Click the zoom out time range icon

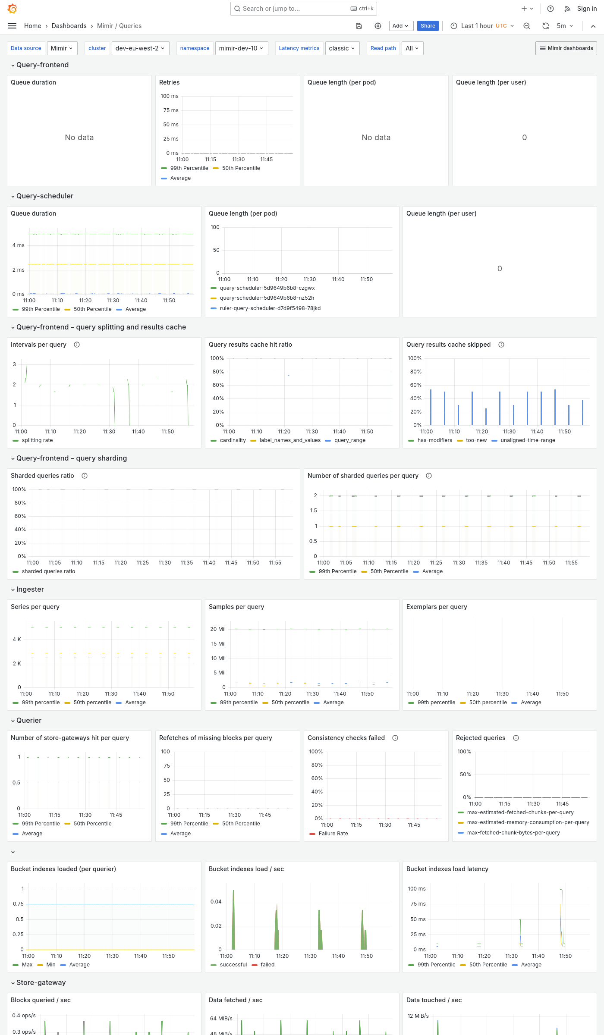pos(527,26)
